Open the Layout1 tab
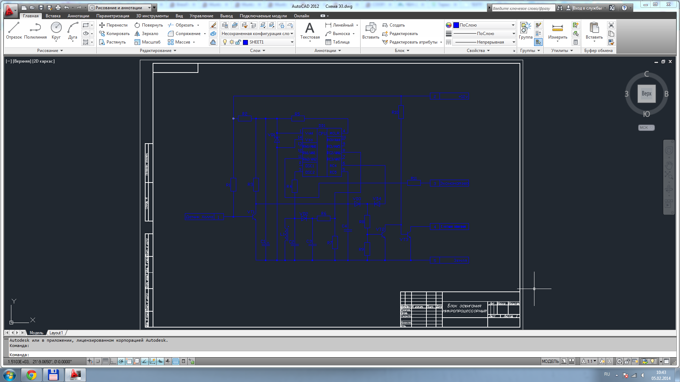680x382 pixels. tap(56, 333)
